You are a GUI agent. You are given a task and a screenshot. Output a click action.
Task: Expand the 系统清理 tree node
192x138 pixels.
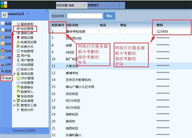[14, 101]
